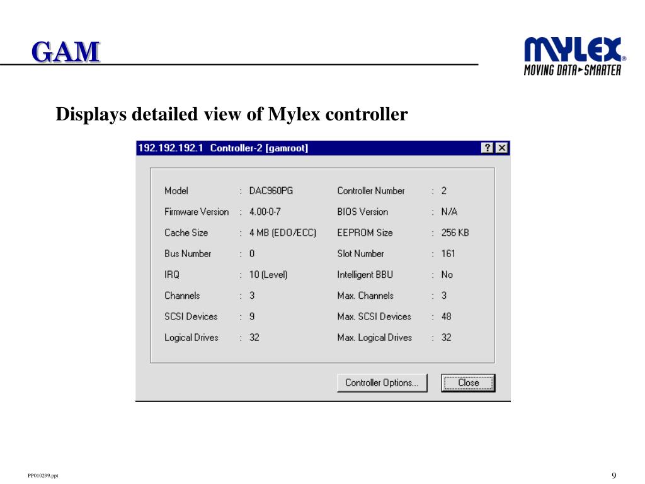Click the PP010299.ppt footer text
Viewport: 645px width, 484px height.
tap(43, 476)
